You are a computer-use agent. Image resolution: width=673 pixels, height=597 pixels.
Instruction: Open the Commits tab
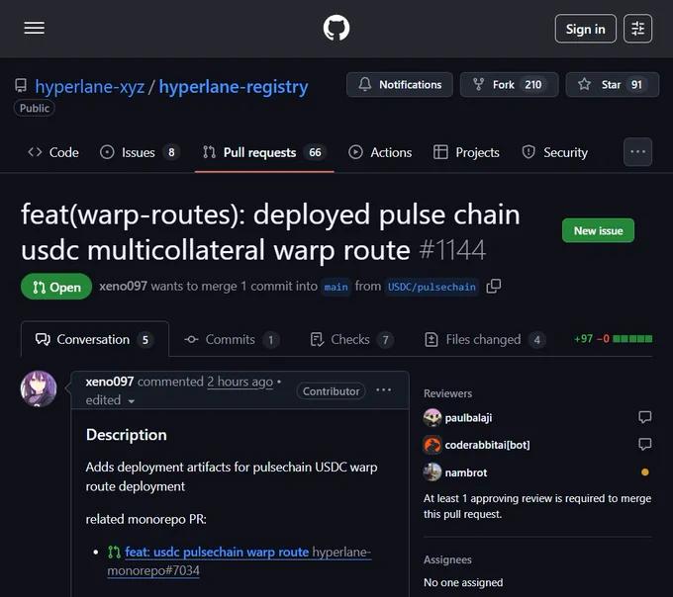pos(232,339)
